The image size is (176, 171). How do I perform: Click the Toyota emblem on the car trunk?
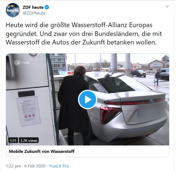coord(152,101)
